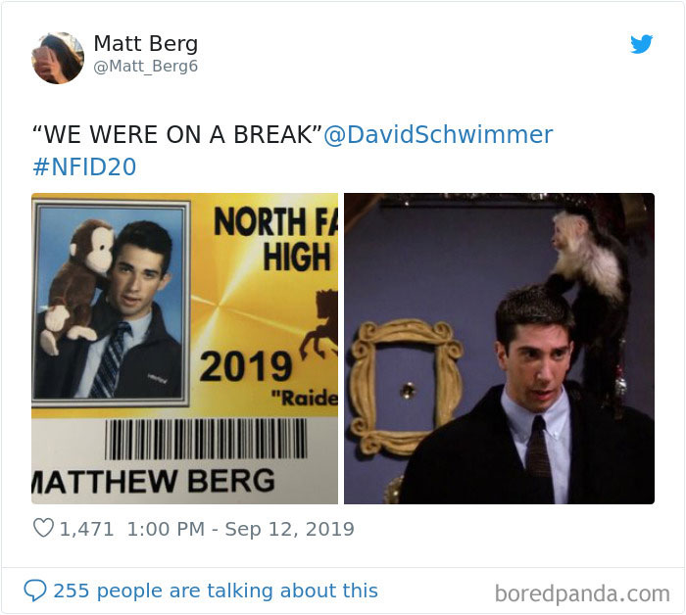View the monkey-on-shoulder TV scene image

(x=499, y=349)
